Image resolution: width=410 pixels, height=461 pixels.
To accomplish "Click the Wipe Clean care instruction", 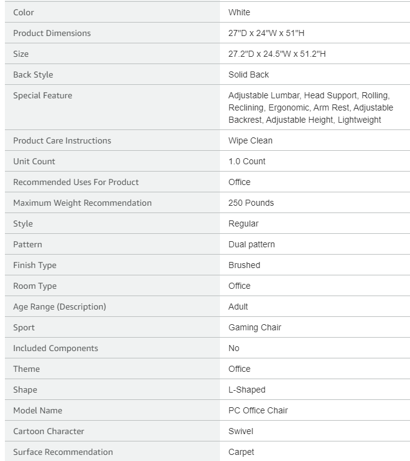I will coord(251,140).
